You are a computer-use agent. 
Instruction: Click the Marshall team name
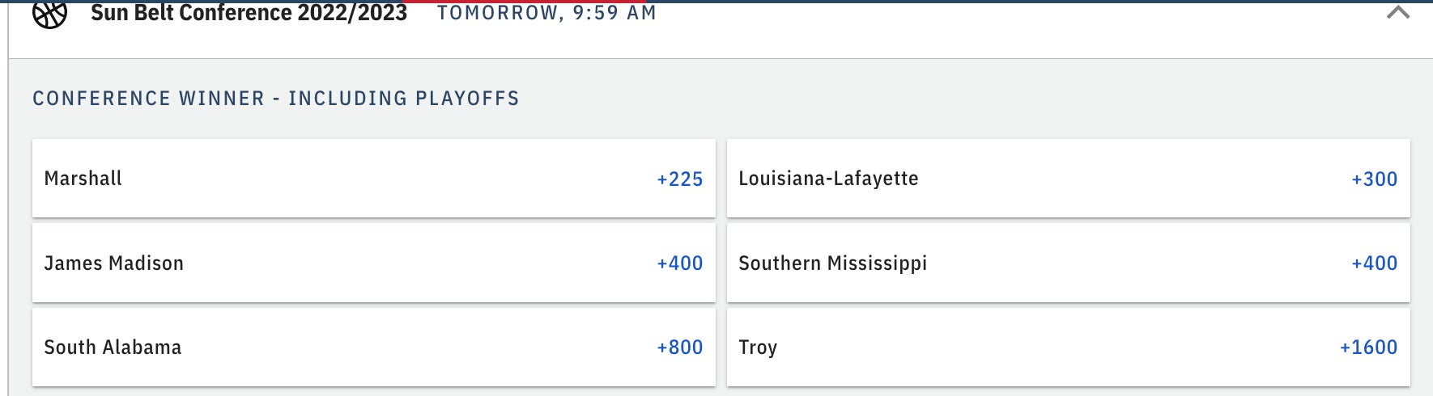(83, 179)
